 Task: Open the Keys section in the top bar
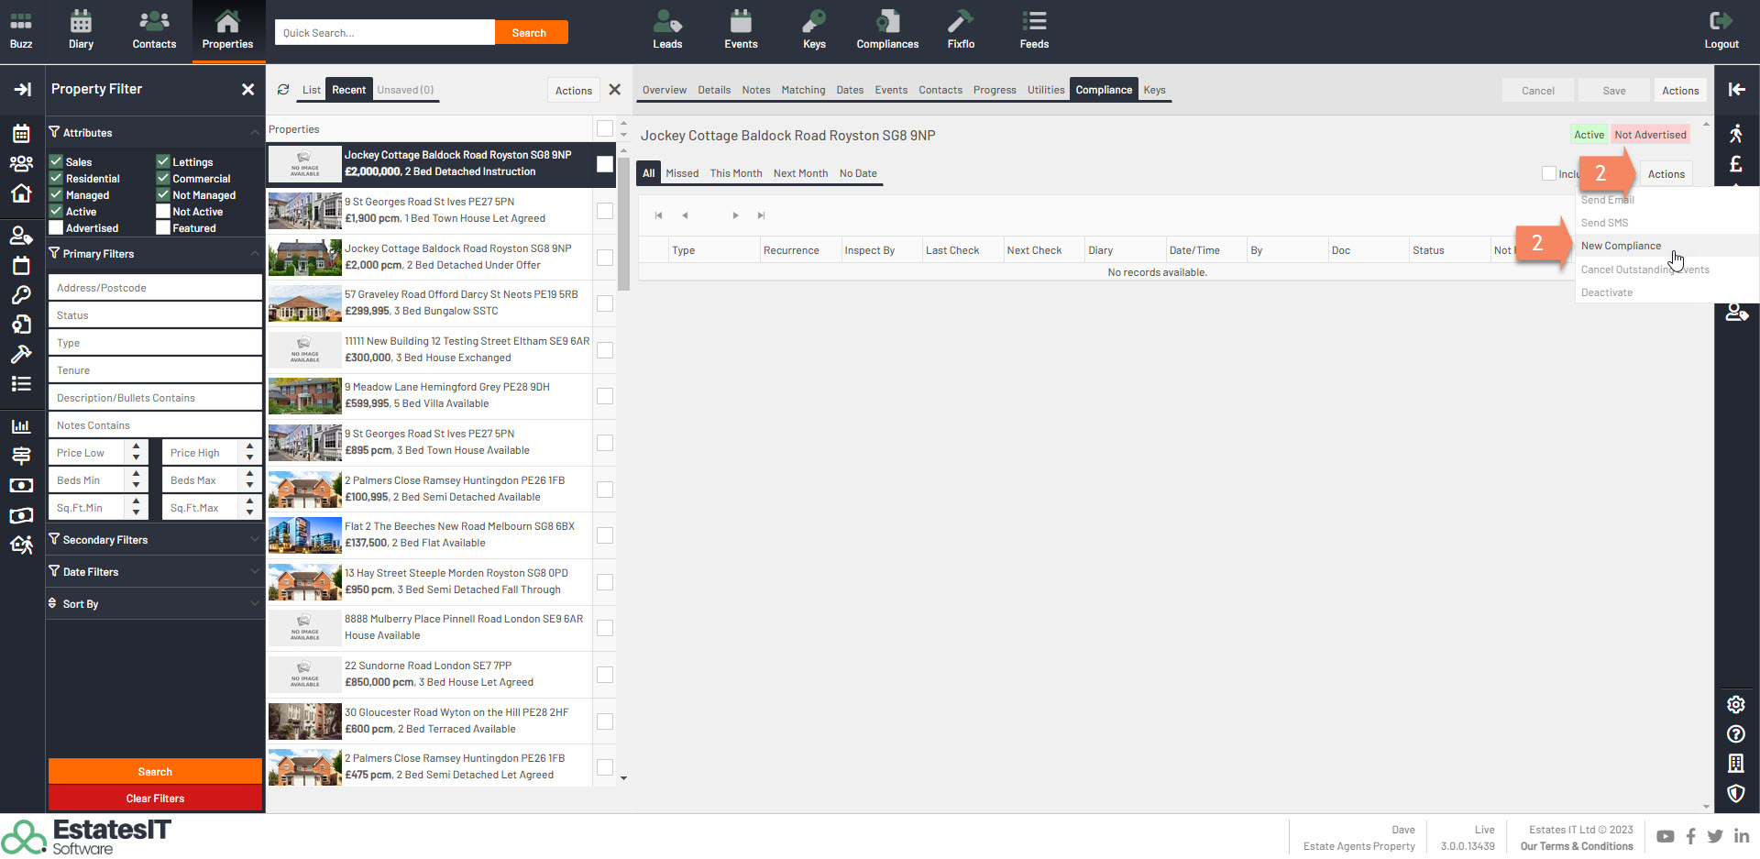pos(814,30)
